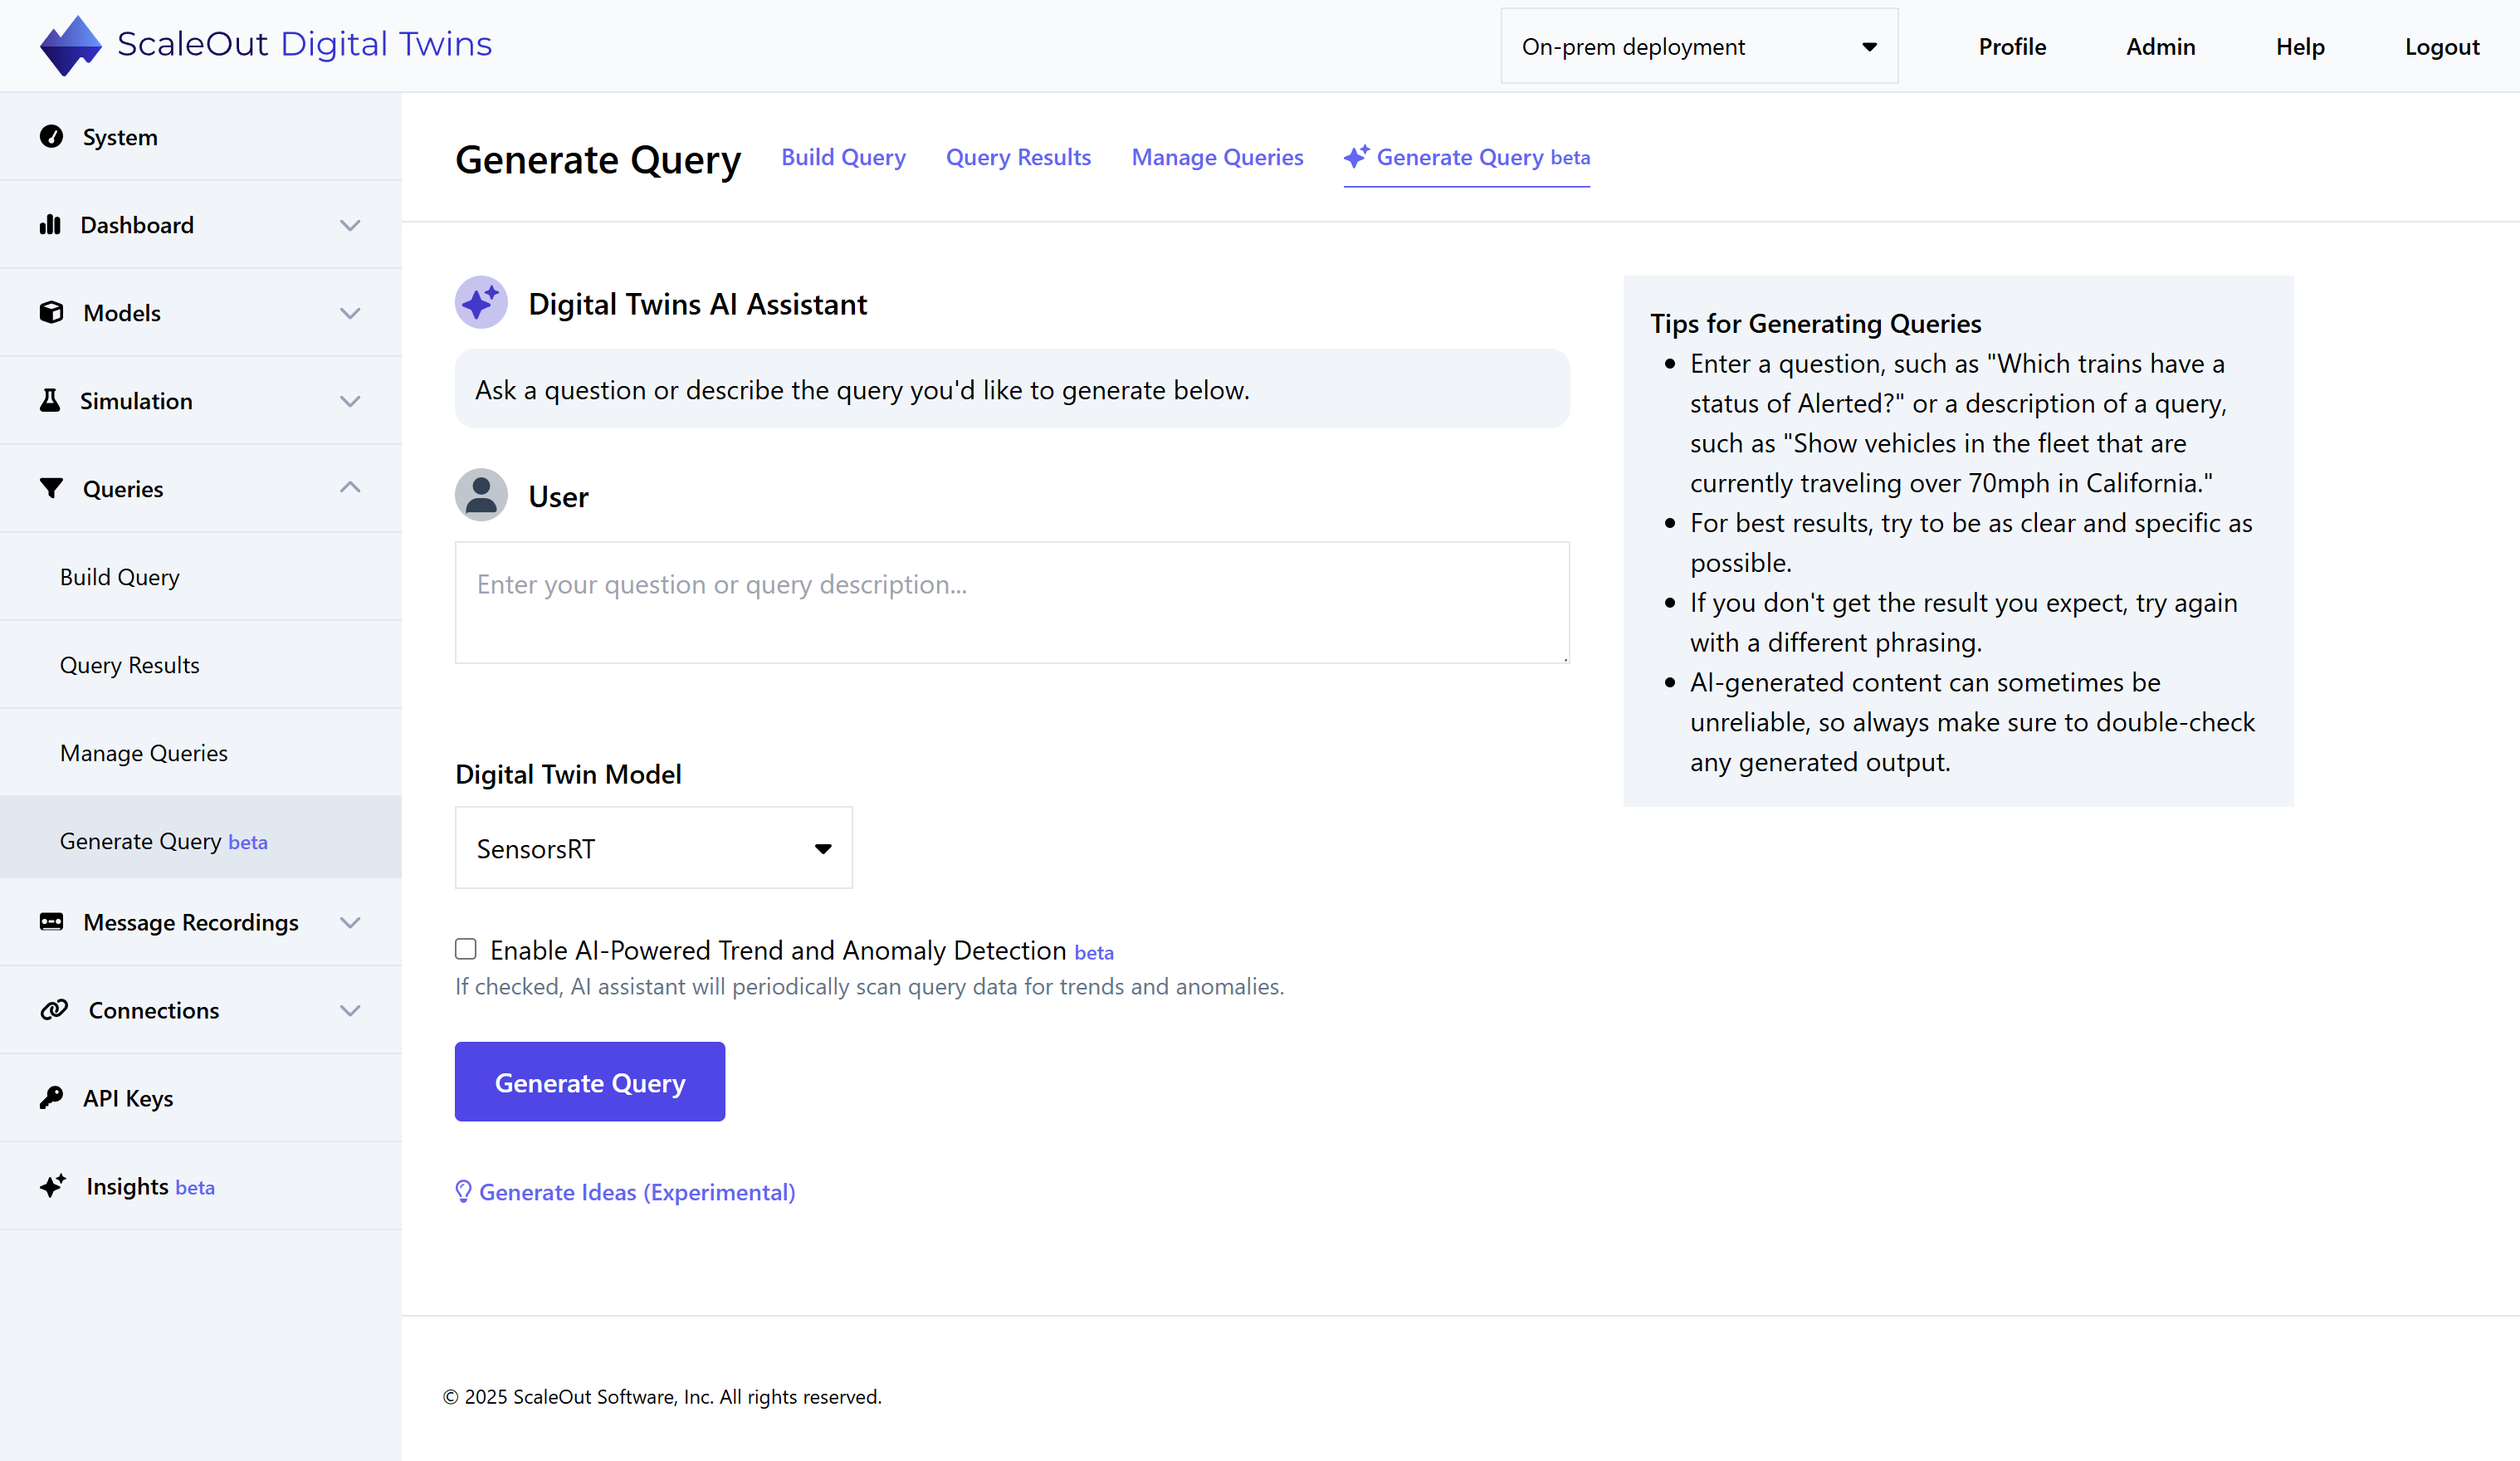Viewport: 2520px width, 1461px height.
Task: Click sparkle icon on Generate Query tab
Action: click(x=1356, y=156)
